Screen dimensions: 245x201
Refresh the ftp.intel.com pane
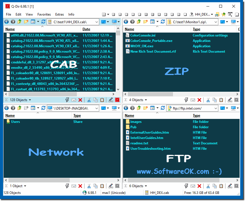163,108
